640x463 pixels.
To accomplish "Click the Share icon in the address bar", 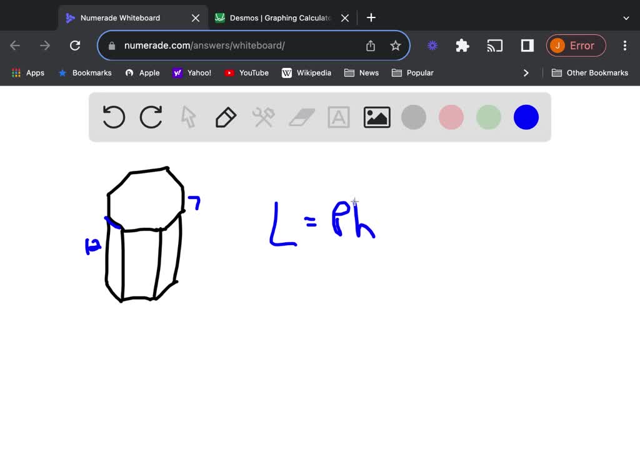I will coord(370,45).
